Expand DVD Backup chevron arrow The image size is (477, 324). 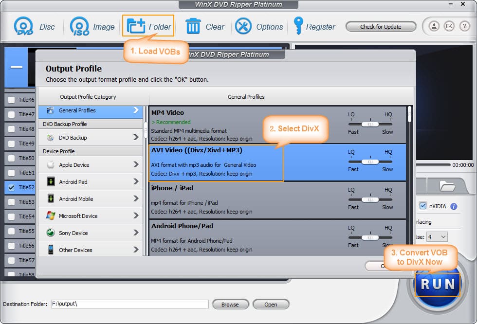point(136,137)
